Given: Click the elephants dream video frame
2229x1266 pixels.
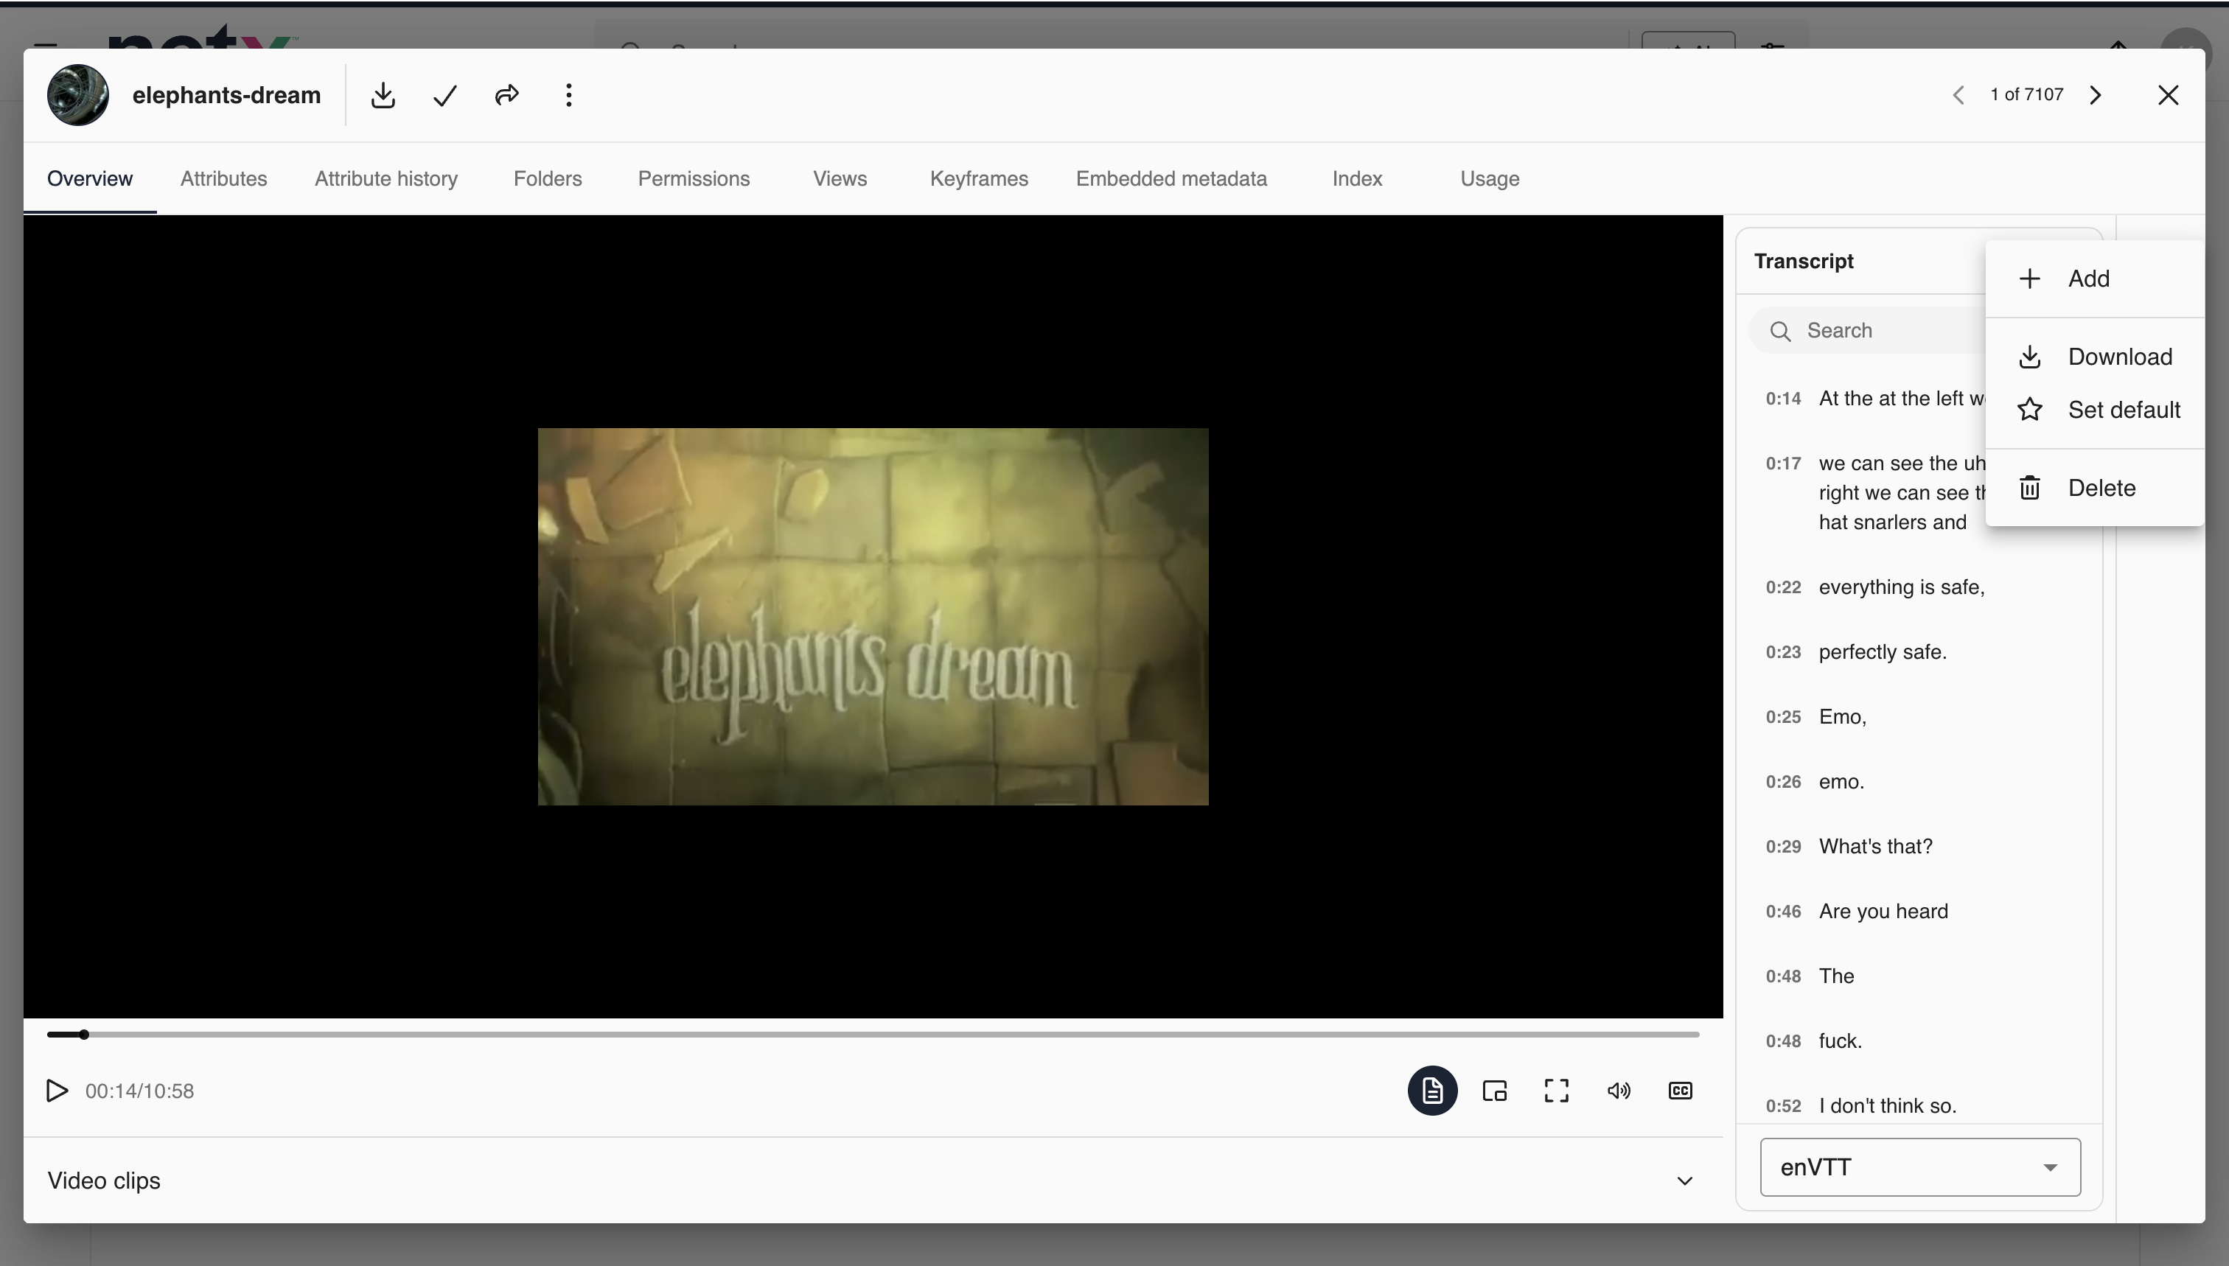Looking at the screenshot, I should [x=873, y=617].
